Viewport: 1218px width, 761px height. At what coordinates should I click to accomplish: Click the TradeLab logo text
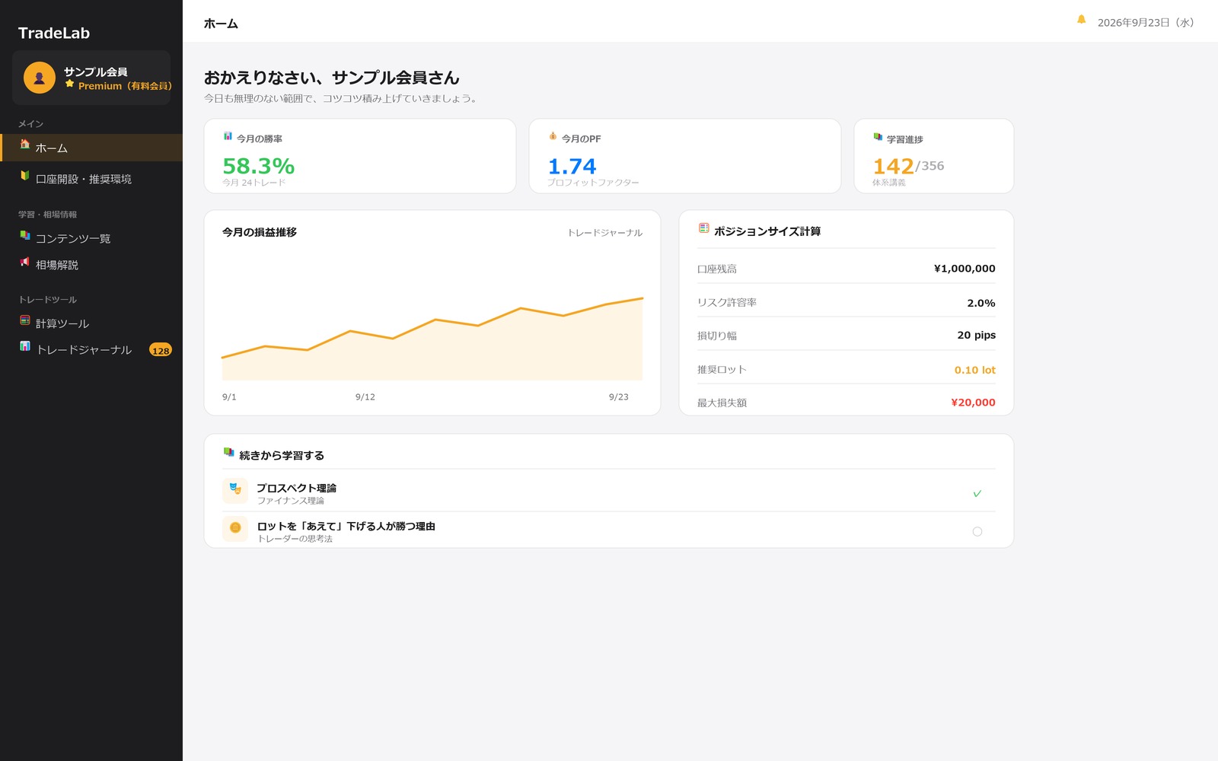[54, 33]
